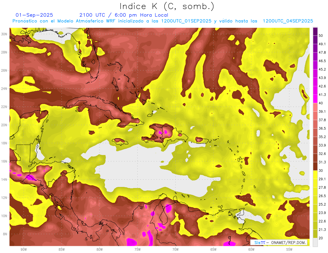Click the 55W longitude label
The width and height of the screenshot is (328, 253).
point(289,250)
